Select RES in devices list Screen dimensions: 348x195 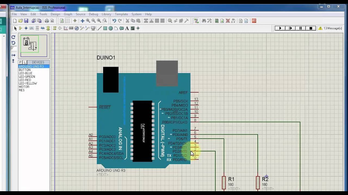34,90
